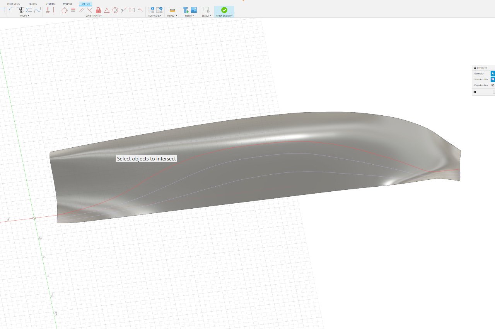Open the Configure model icon
495x329 pixels.
151,10
